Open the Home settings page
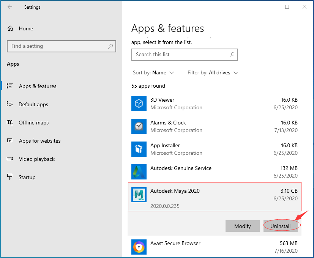The width and height of the screenshot is (314, 258). click(26, 28)
